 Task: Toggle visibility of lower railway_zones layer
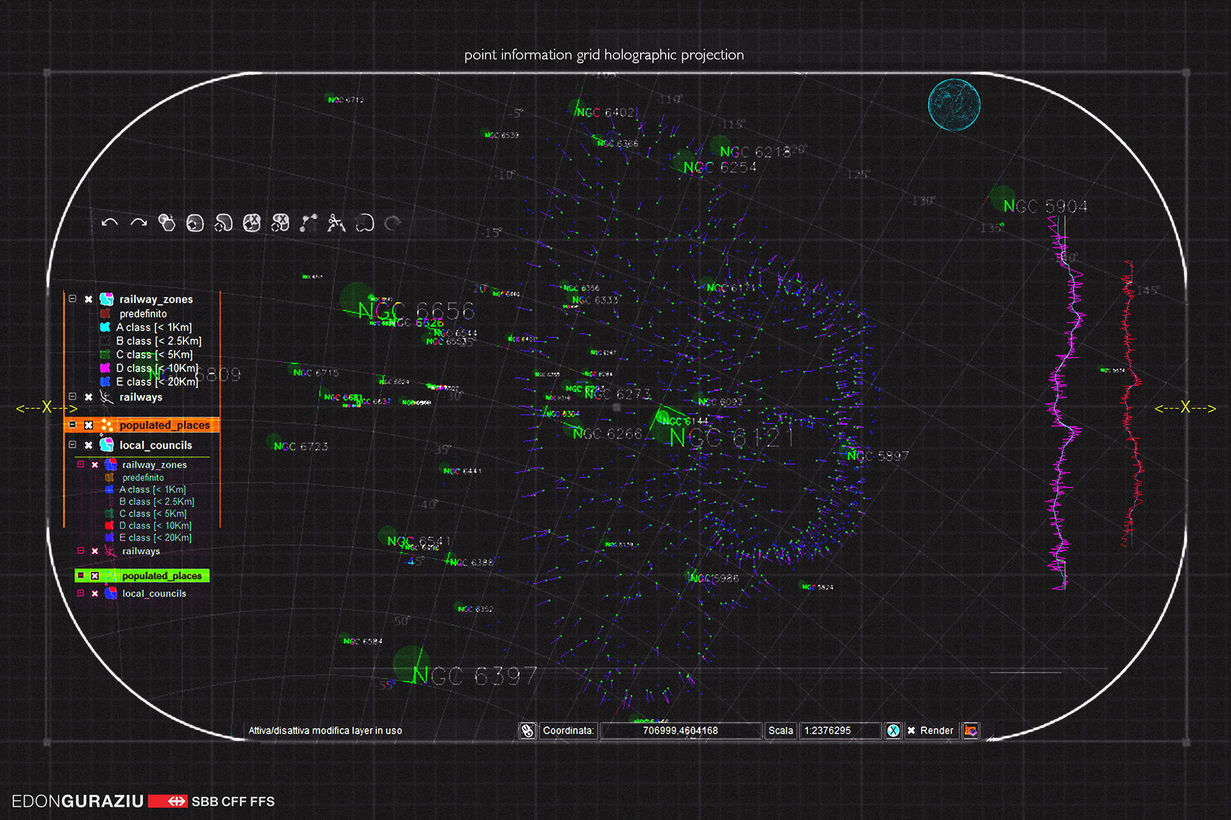click(94, 465)
